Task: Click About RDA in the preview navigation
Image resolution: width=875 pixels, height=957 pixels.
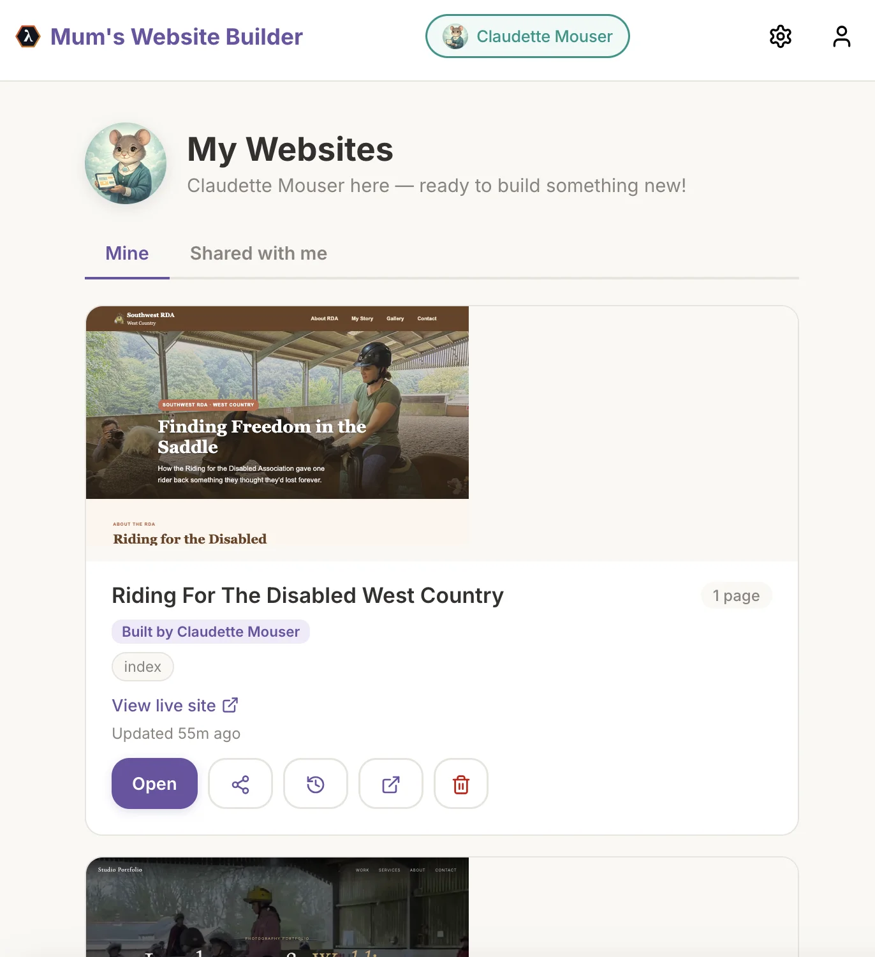Action: click(x=324, y=318)
